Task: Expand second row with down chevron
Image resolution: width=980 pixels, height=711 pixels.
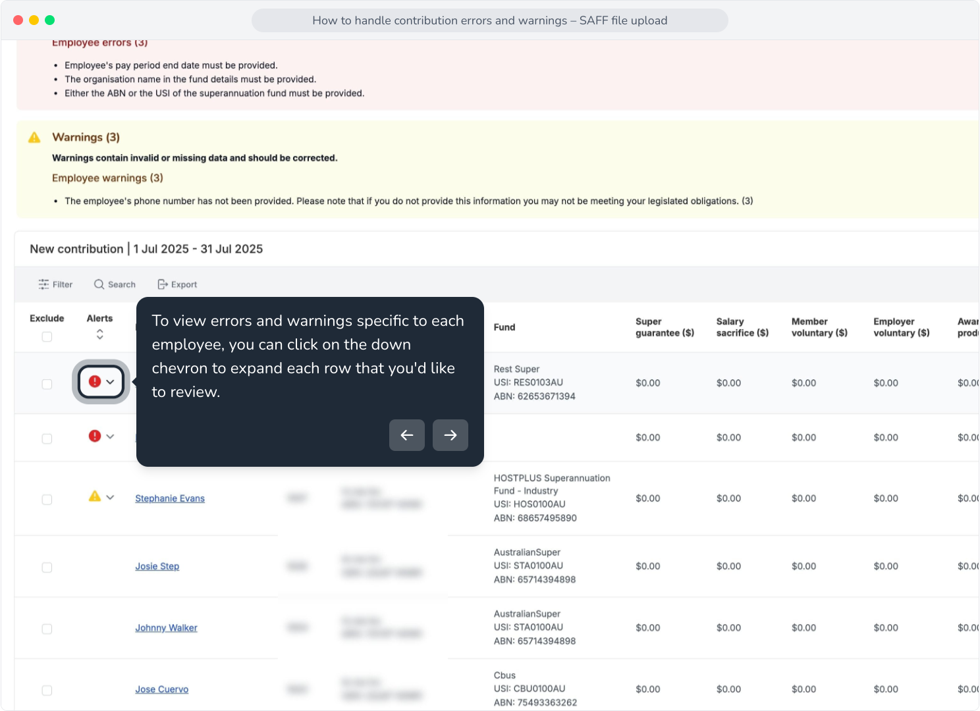Action: (x=110, y=436)
